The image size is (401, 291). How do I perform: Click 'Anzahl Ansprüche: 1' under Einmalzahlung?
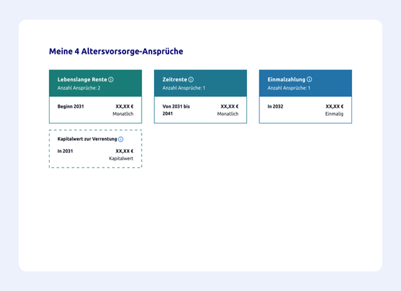[x=289, y=88]
